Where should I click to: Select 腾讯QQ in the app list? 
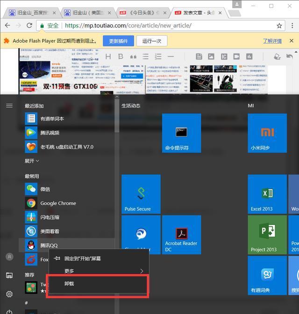point(67,245)
